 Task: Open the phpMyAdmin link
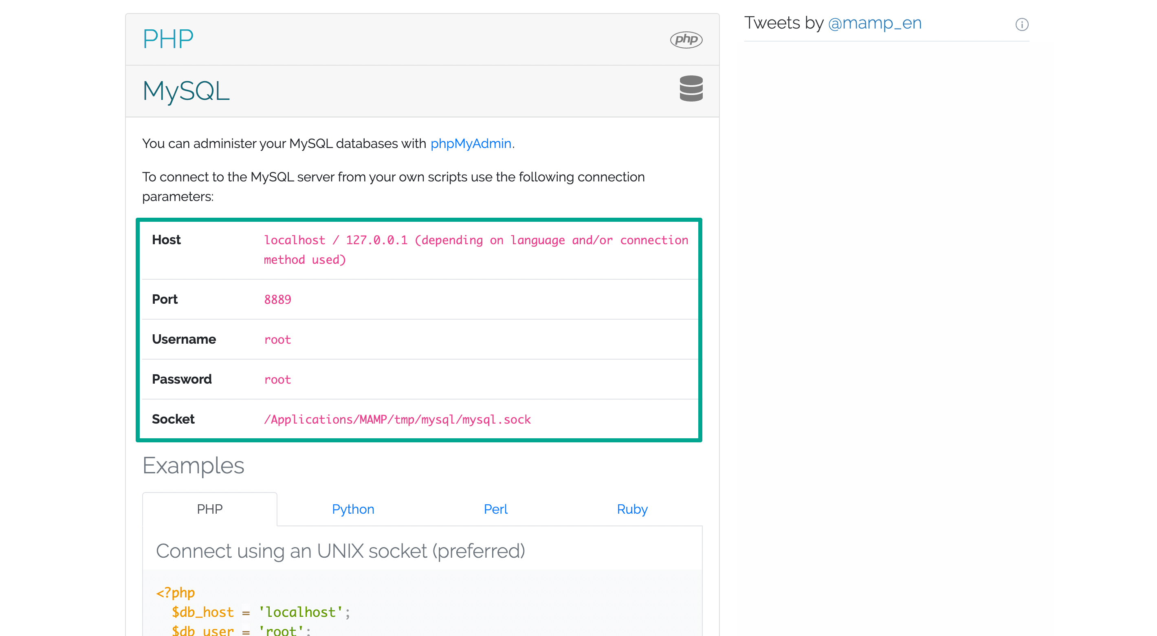coord(471,144)
